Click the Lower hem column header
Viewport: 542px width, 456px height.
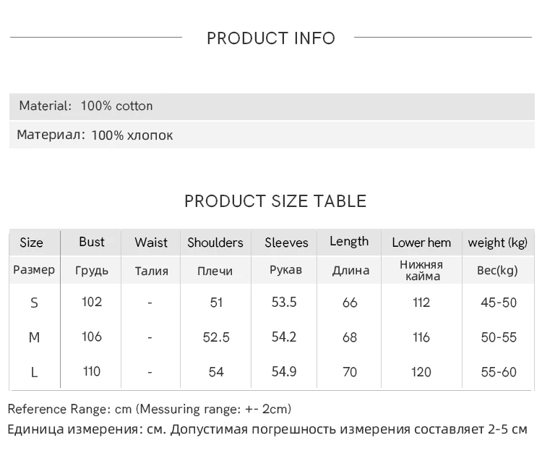click(x=421, y=242)
